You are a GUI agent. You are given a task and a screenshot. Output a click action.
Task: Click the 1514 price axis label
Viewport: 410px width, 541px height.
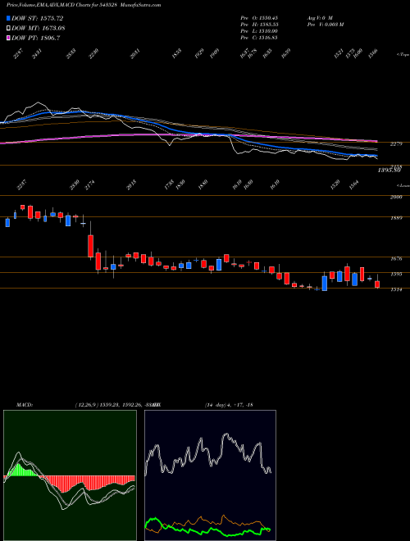396,290
